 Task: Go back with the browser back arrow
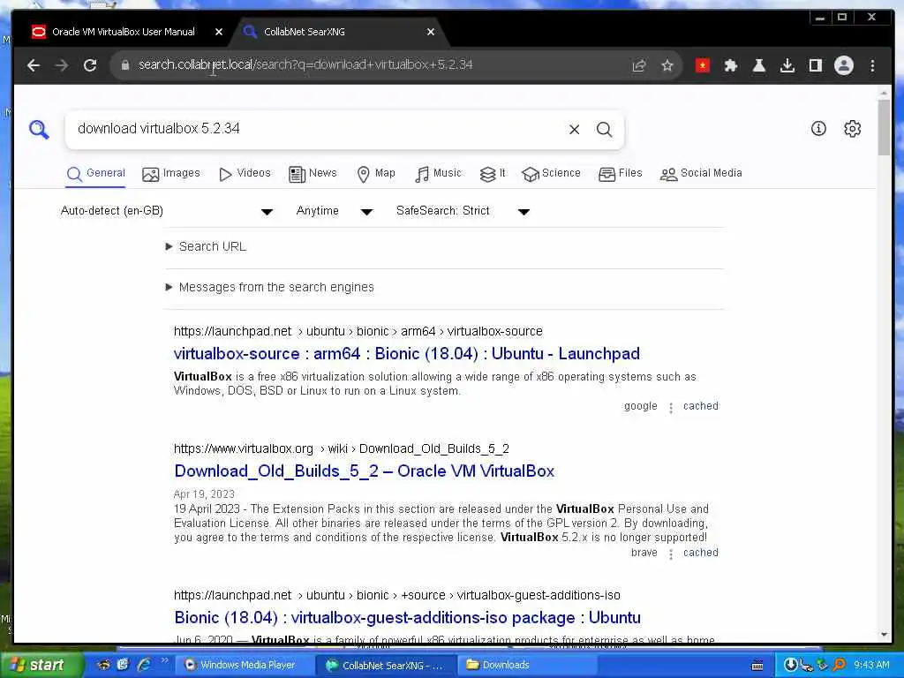tap(34, 65)
